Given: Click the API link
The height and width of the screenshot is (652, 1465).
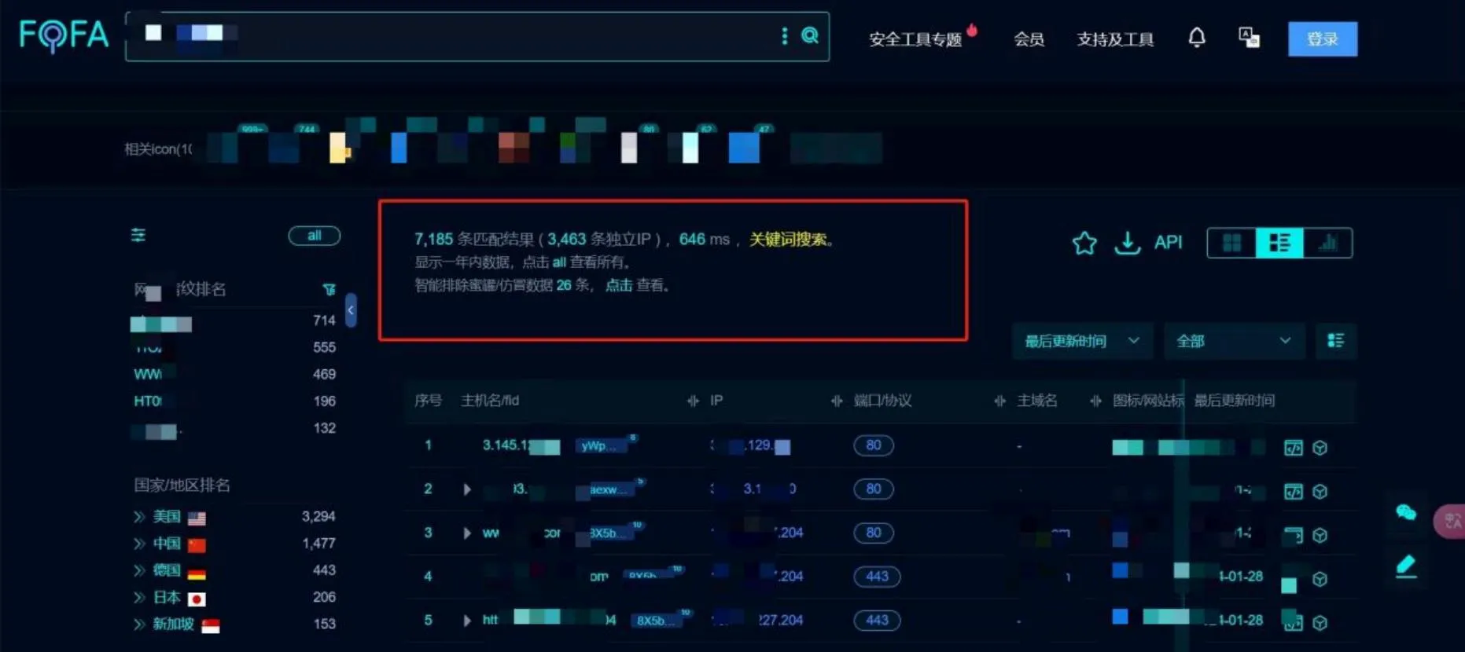Looking at the screenshot, I should (x=1168, y=243).
